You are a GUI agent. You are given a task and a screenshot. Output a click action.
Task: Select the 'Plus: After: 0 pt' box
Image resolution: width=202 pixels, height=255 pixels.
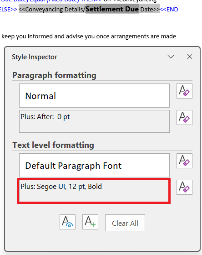point(94,121)
